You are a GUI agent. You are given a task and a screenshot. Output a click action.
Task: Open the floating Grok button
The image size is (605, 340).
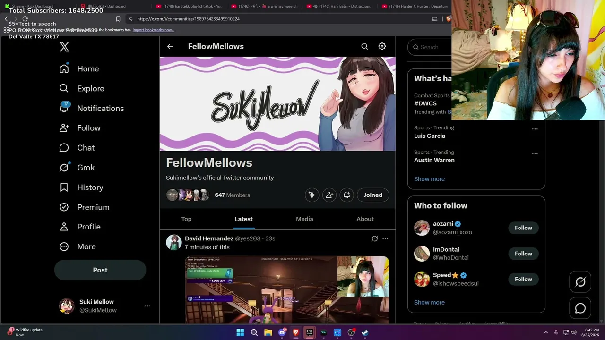tap(580, 282)
